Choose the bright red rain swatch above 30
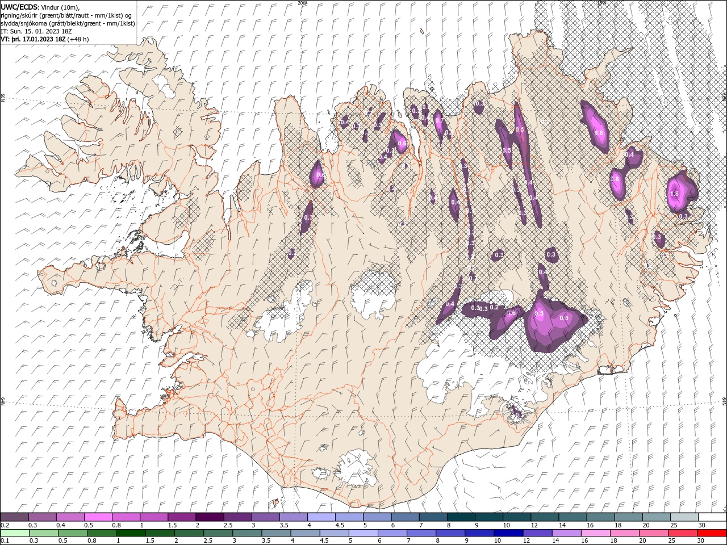 [712, 533]
